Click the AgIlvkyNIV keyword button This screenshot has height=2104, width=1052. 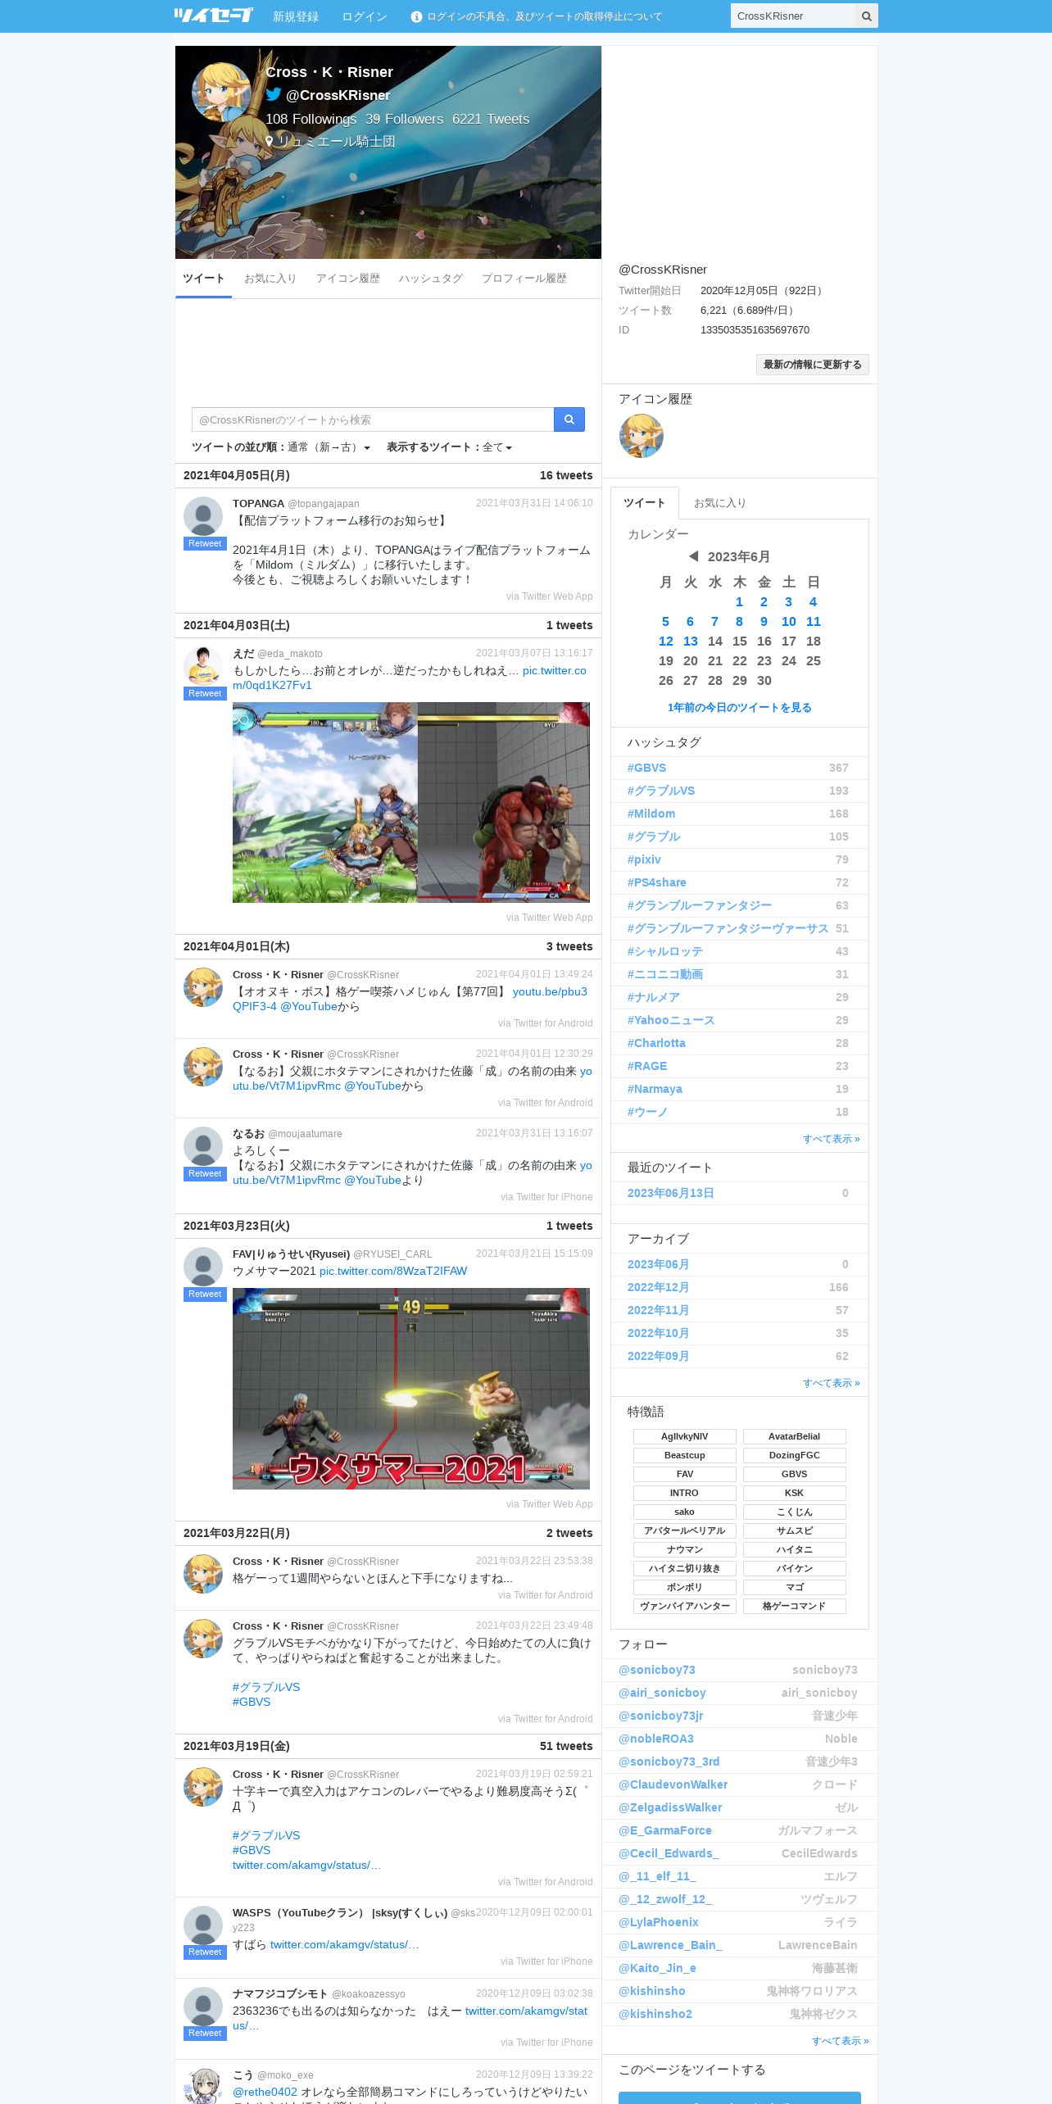(x=685, y=1436)
